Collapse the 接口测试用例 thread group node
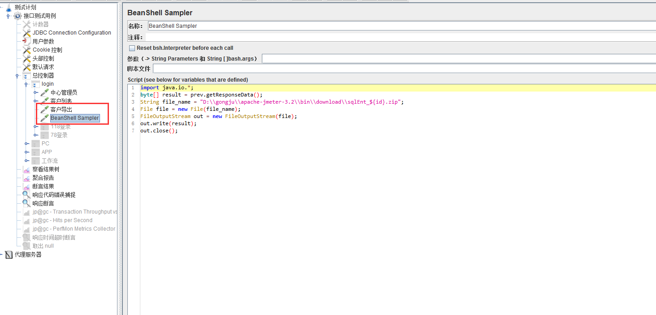Viewport: 656px width, 315px height. click(8, 16)
